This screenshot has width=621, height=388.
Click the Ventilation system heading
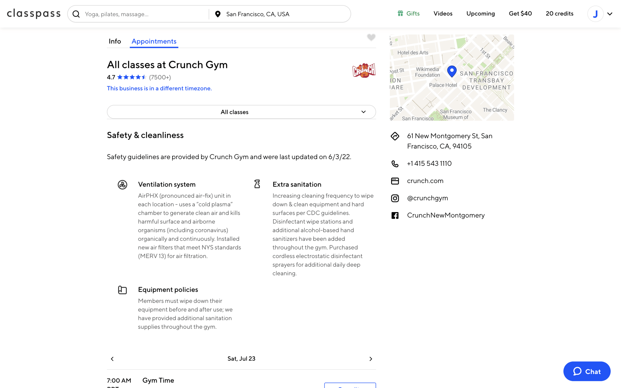(167, 184)
